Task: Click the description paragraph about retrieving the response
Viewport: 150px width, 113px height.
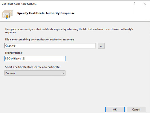Action: click(x=69, y=31)
